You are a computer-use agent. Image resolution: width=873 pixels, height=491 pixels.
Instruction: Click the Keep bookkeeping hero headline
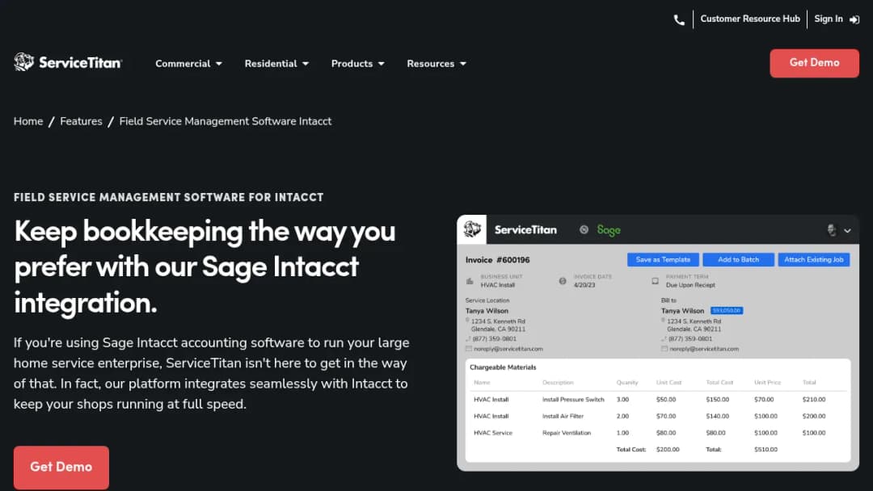point(205,266)
